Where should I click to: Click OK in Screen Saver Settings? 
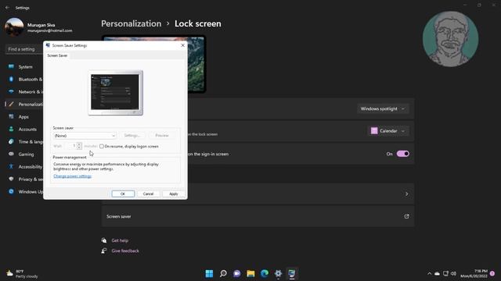coord(123,194)
